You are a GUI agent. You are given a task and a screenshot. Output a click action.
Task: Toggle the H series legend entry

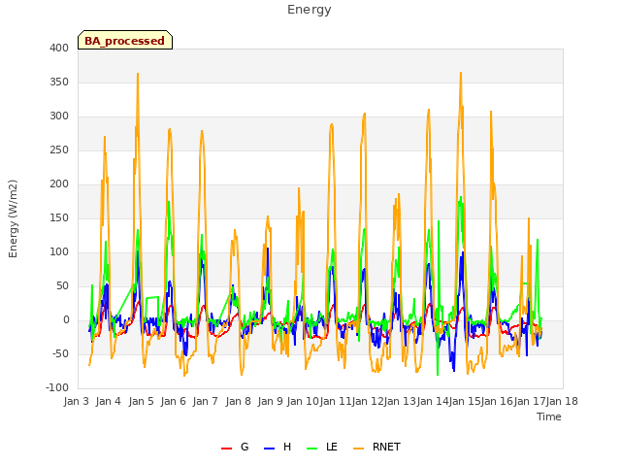pos(278,447)
